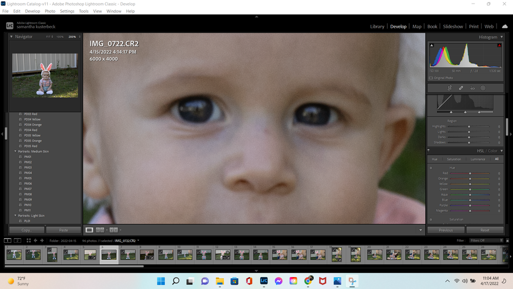Open Snipping Tool from taskbar
Image resolution: width=513 pixels, height=289 pixels.
352,281
